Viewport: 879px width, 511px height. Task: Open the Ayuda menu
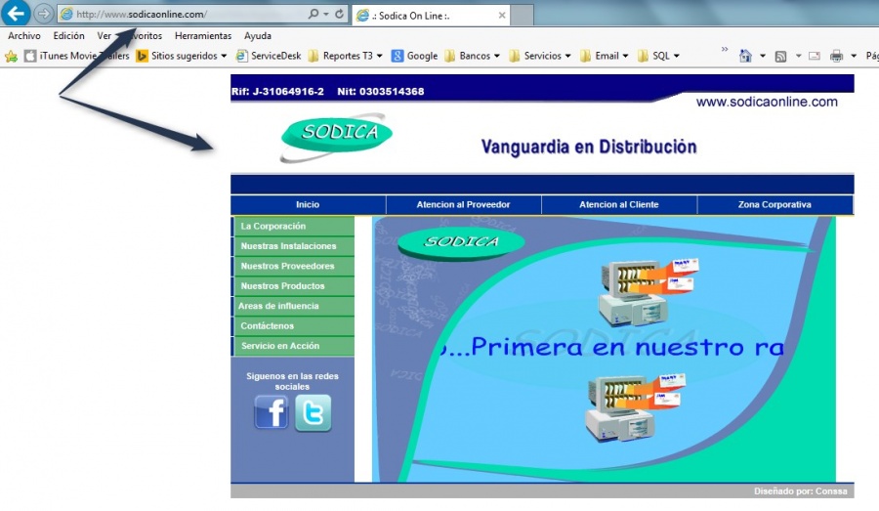[x=257, y=35]
